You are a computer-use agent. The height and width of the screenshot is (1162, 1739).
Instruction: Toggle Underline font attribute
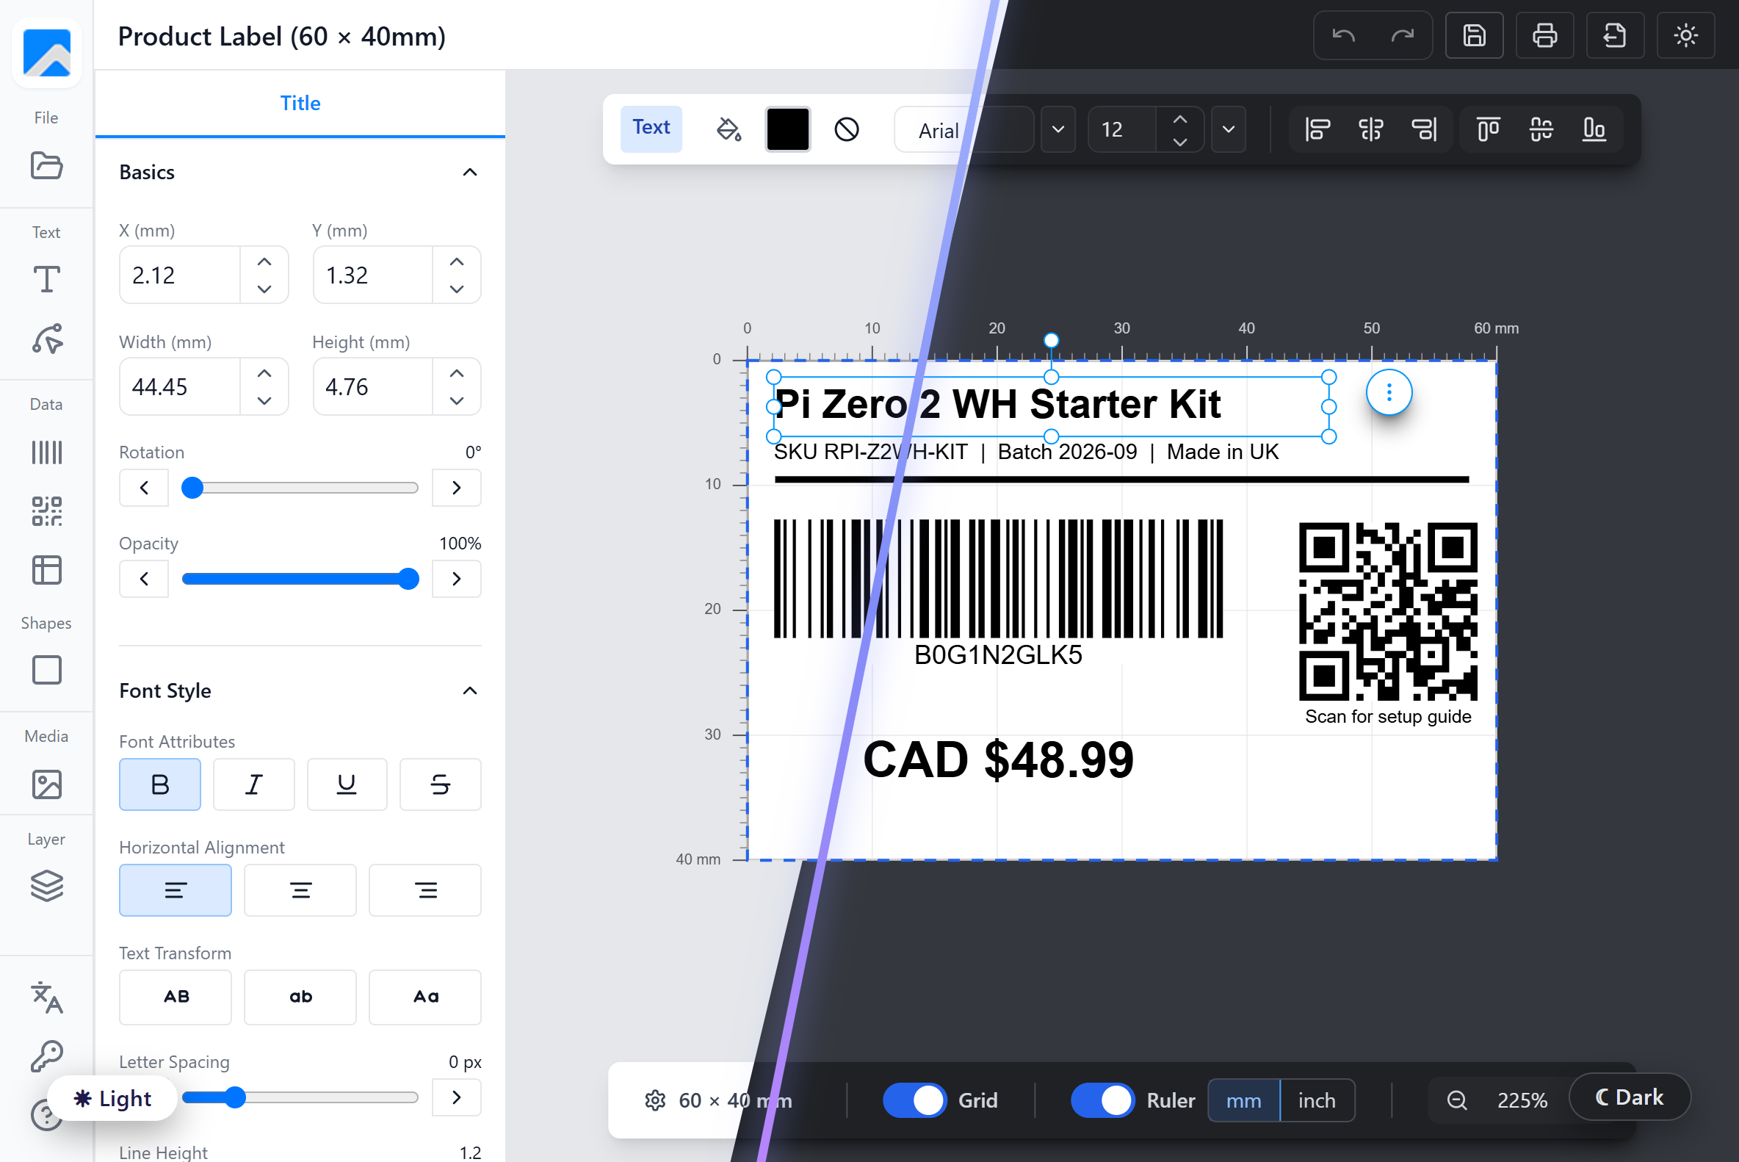coord(347,784)
